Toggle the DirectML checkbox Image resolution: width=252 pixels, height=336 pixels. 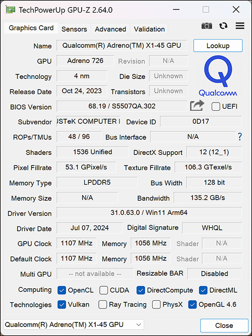203,290
